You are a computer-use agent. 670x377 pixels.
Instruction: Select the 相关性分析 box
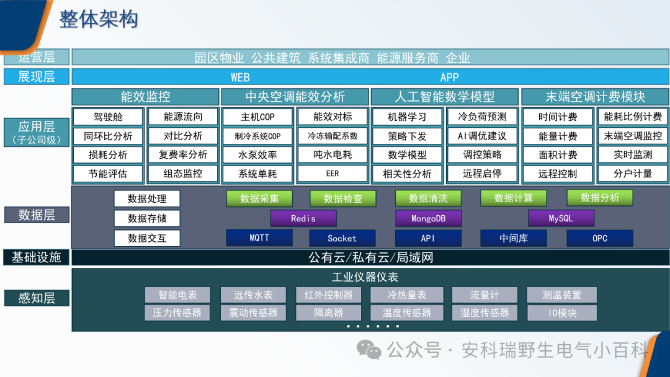pyautogui.click(x=407, y=174)
